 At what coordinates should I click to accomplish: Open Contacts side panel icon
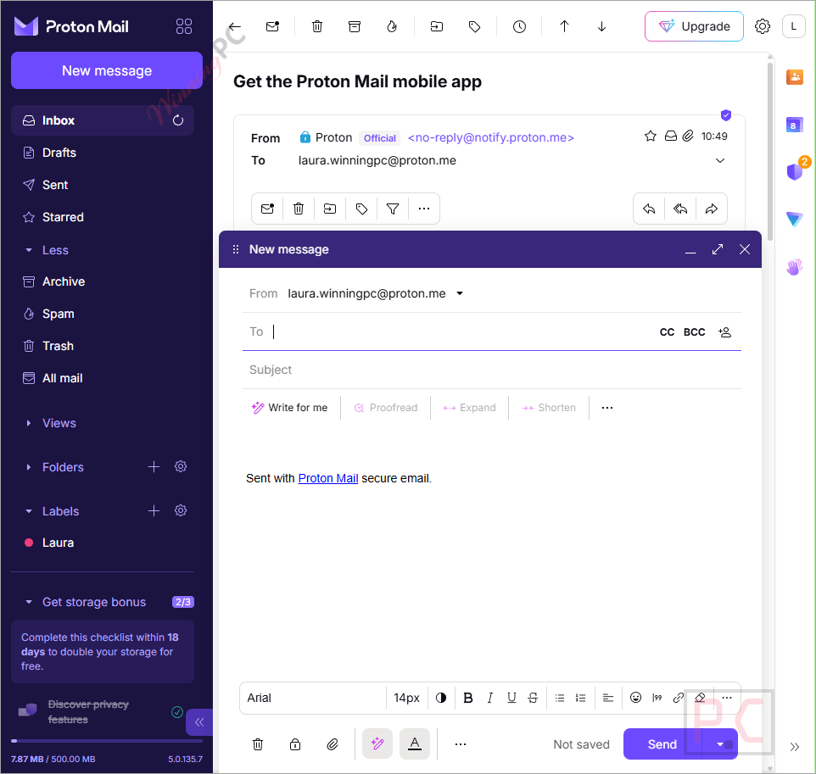[x=795, y=77]
